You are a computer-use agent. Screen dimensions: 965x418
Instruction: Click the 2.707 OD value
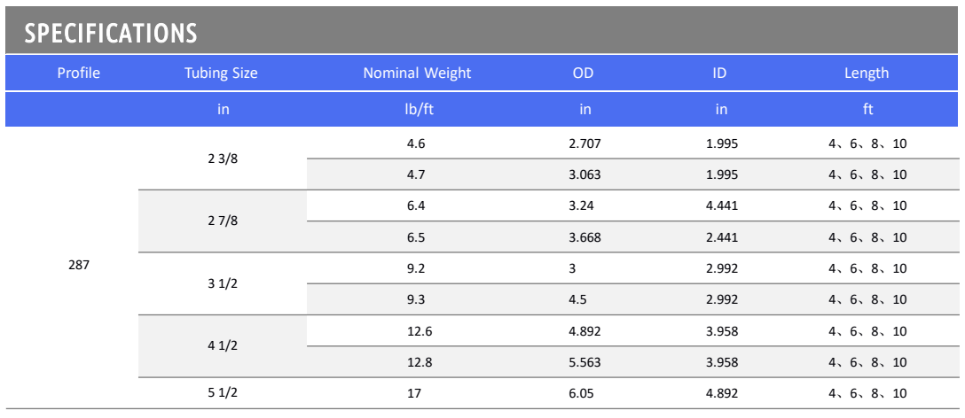(584, 143)
